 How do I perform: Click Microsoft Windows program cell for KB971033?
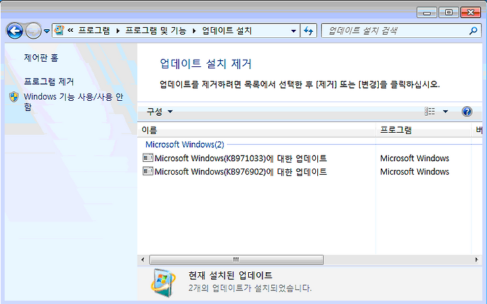[x=415, y=158]
